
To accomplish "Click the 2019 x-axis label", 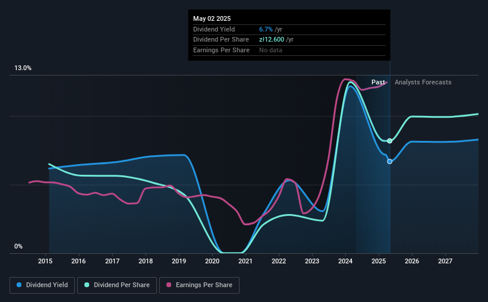I will pyautogui.click(x=179, y=261).
